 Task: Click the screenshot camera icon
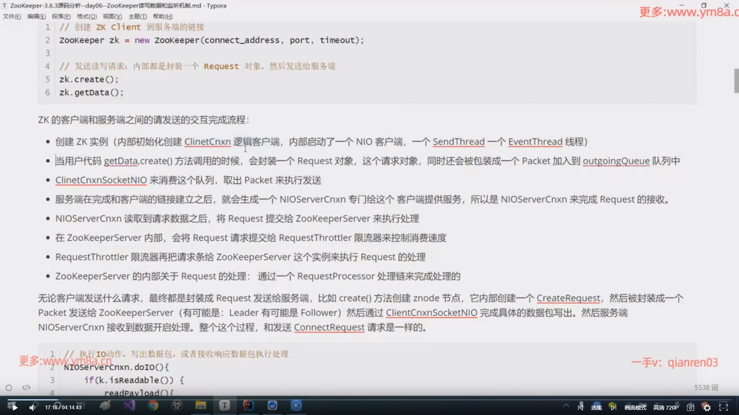(x=691, y=407)
